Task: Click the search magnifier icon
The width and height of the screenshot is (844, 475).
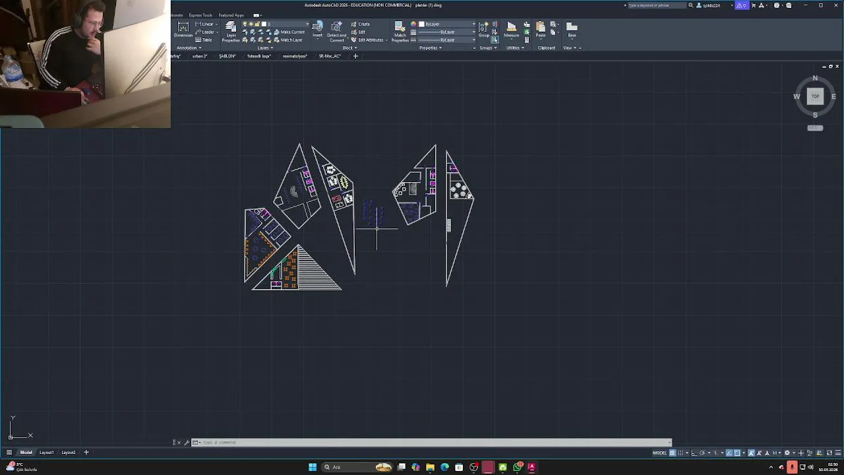Action: tap(690, 5)
